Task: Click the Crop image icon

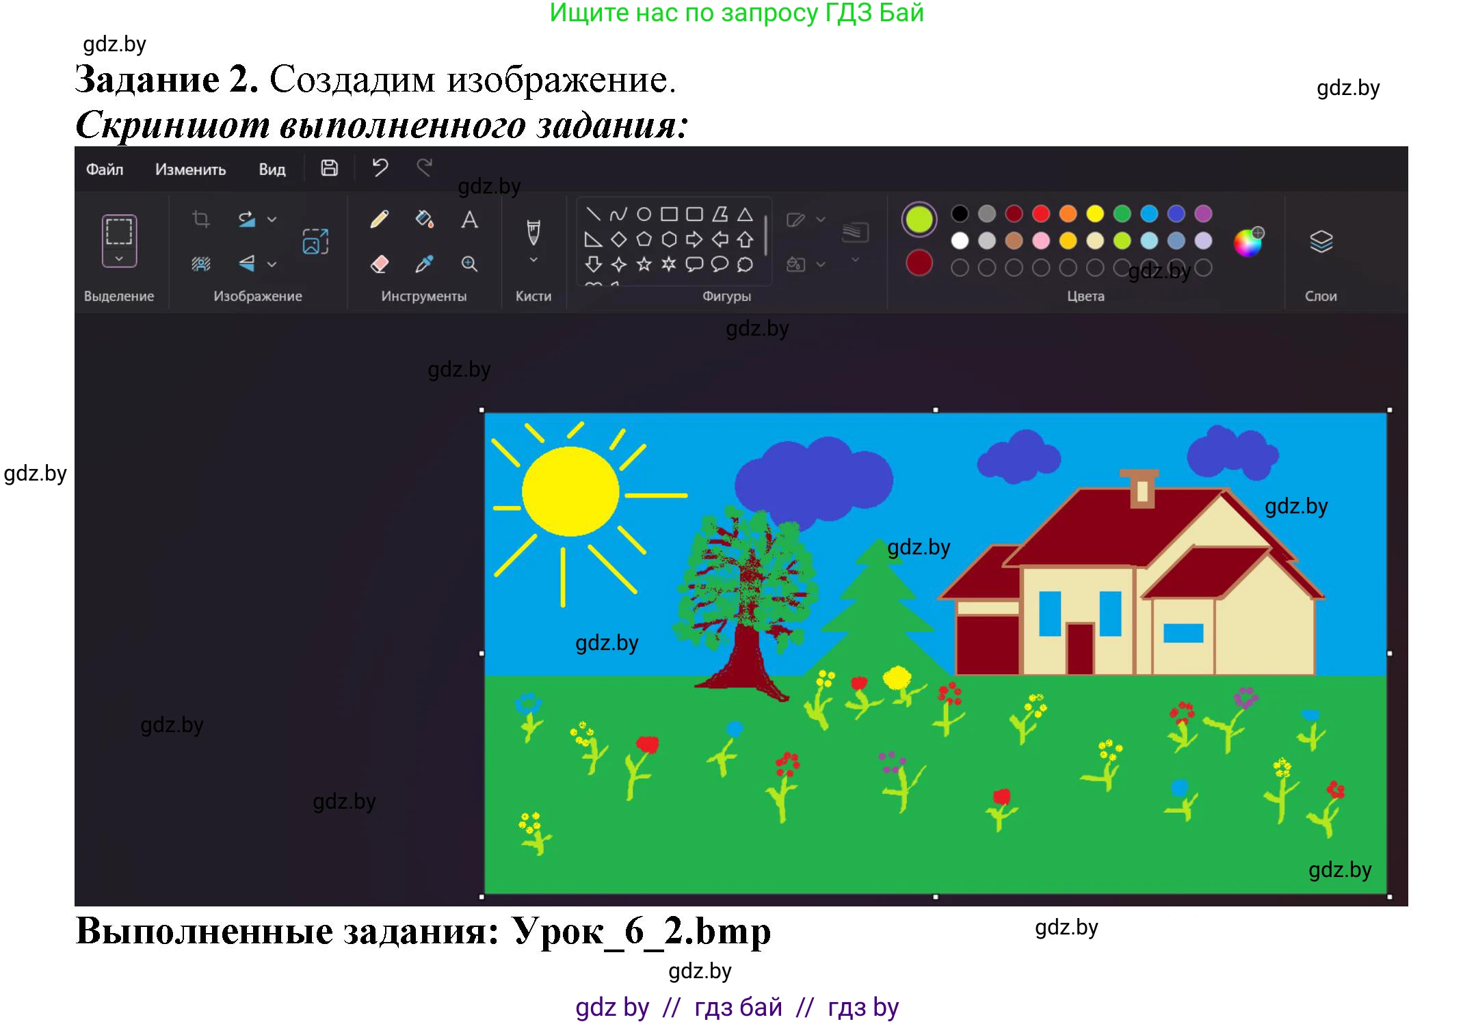Action: [200, 219]
